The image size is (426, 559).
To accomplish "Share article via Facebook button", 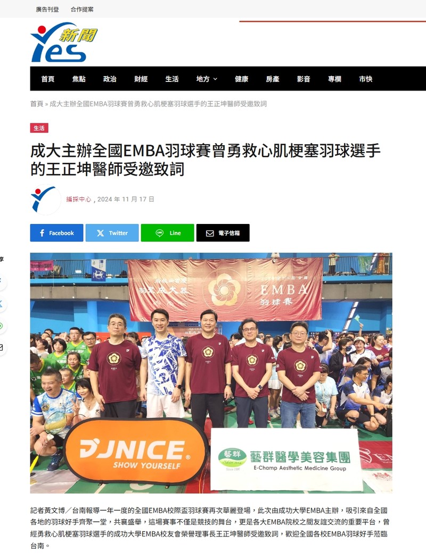I will [57, 233].
